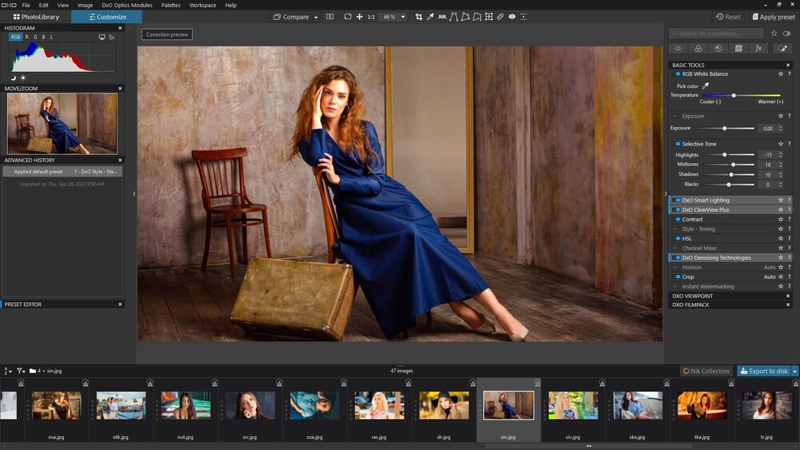This screenshot has width=800, height=450.
Task: Open the File menu
Action: (26, 5)
